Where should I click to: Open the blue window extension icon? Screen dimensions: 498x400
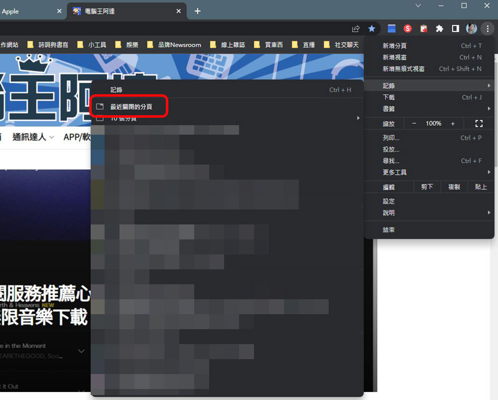tap(391, 29)
